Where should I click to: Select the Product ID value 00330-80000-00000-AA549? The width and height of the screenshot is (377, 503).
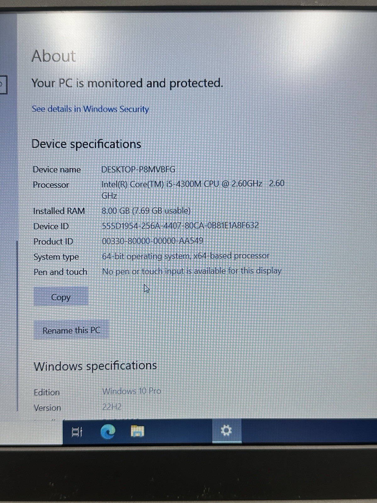(152, 241)
